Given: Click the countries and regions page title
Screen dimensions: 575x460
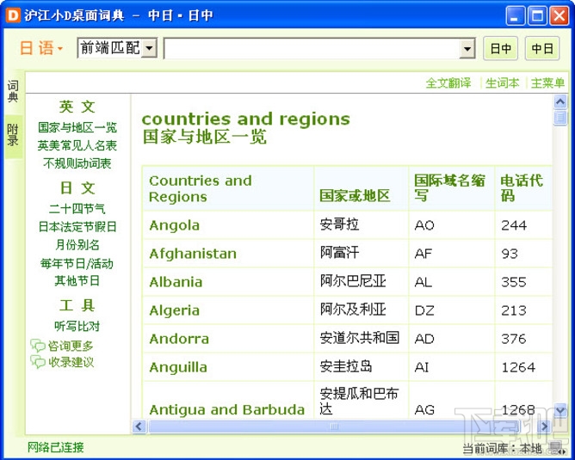Looking at the screenshot, I should pos(245,119).
